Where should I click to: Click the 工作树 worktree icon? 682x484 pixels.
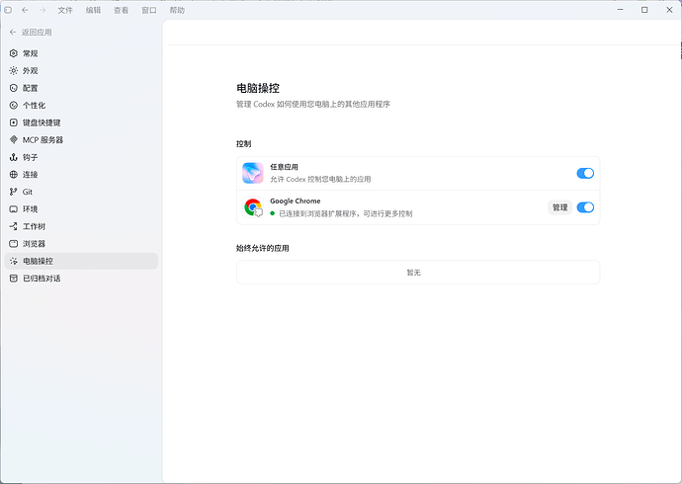14,226
